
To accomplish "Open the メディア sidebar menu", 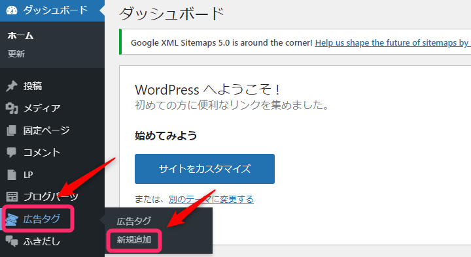I will tap(52, 108).
